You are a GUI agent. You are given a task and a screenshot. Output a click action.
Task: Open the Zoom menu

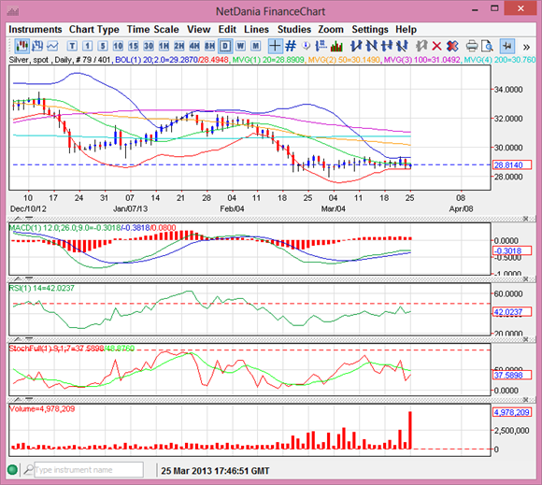[331, 29]
